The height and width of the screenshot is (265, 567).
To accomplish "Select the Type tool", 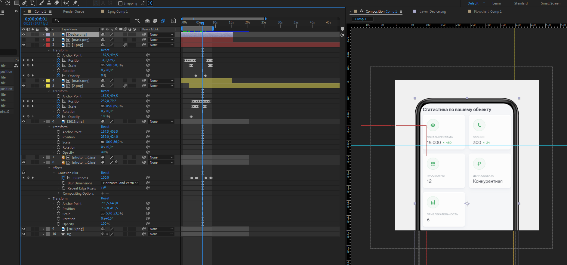I will pos(32,3).
